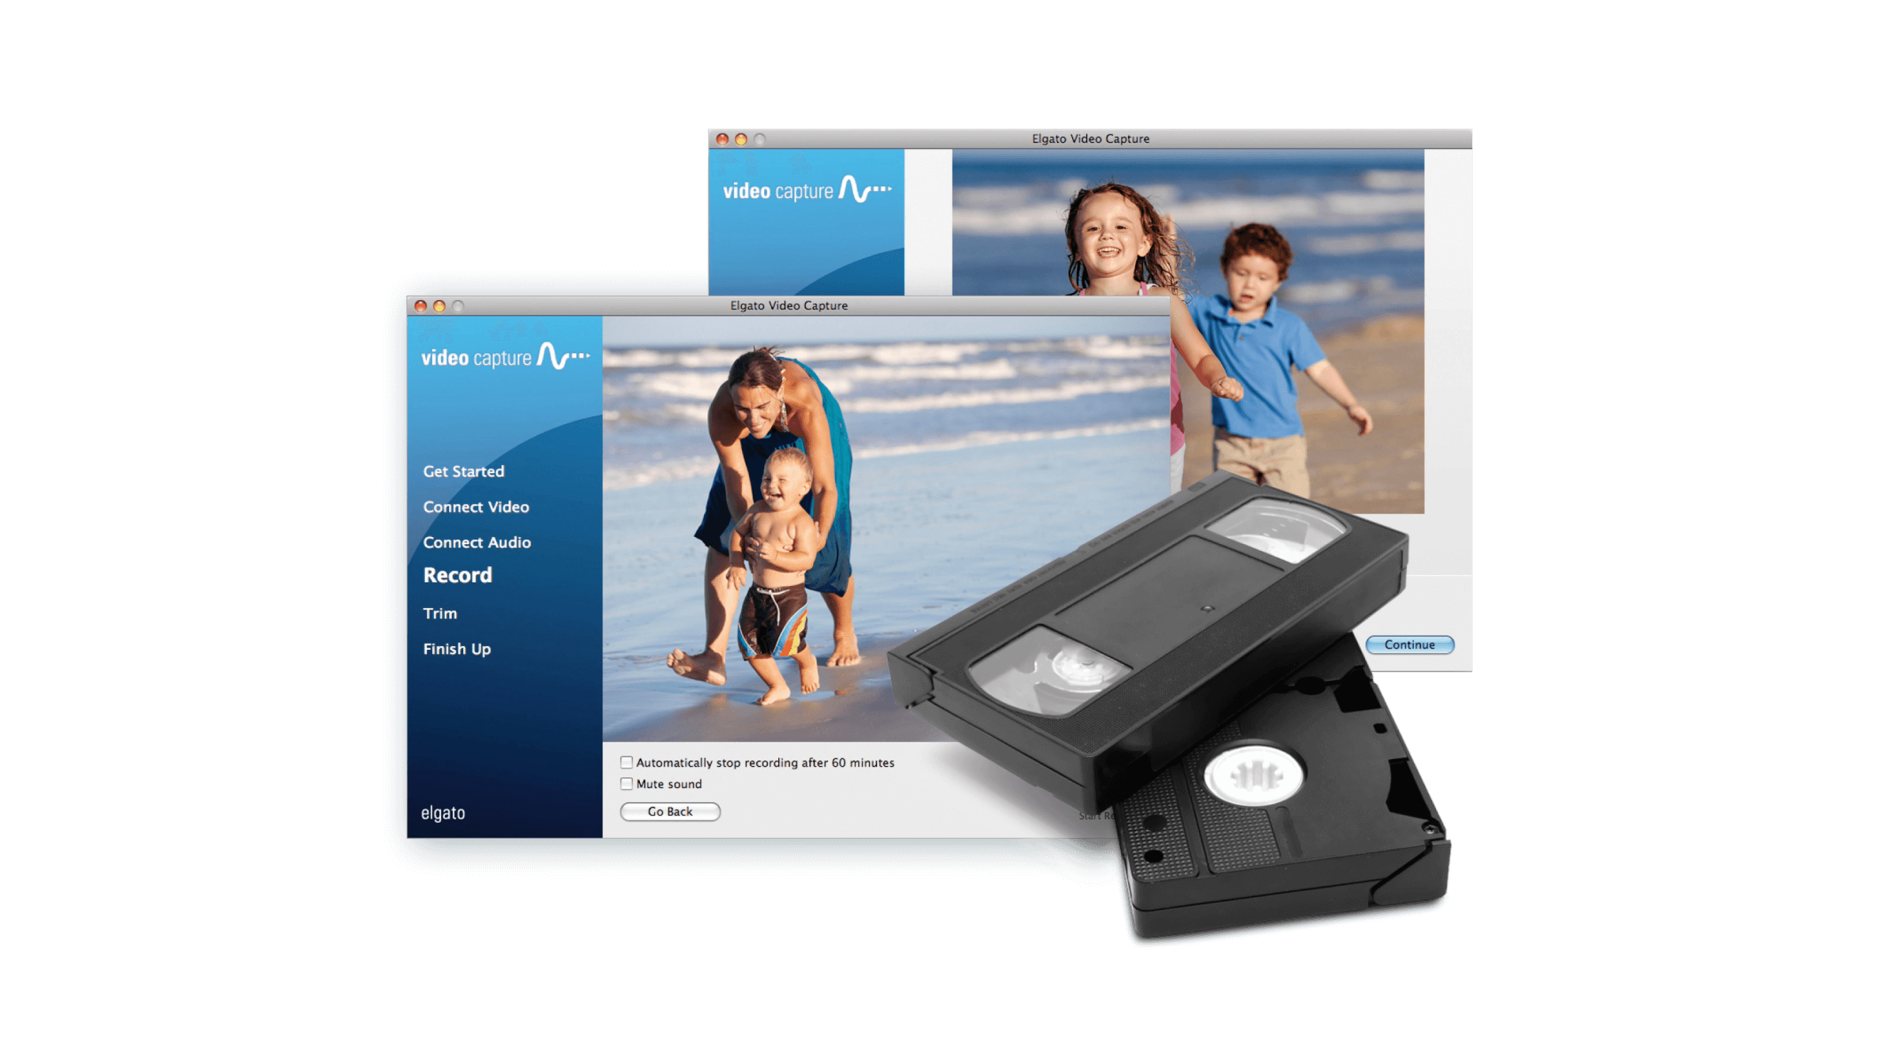Enable automatically stop after 60 minutes

click(x=623, y=762)
